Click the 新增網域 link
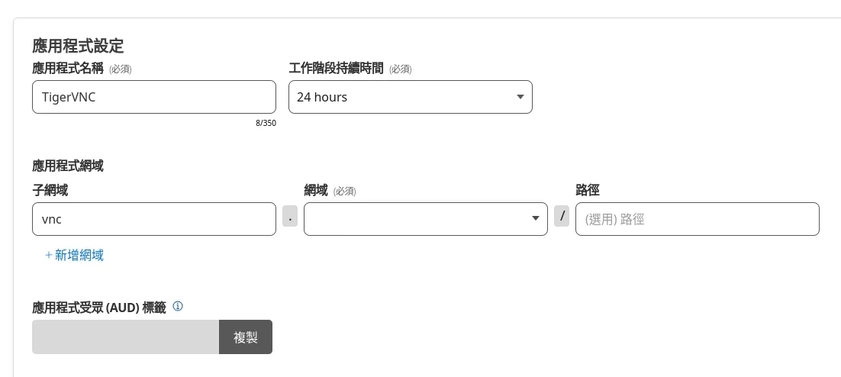Image resolution: width=841 pixels, height=377 pixels. (79, 256)
